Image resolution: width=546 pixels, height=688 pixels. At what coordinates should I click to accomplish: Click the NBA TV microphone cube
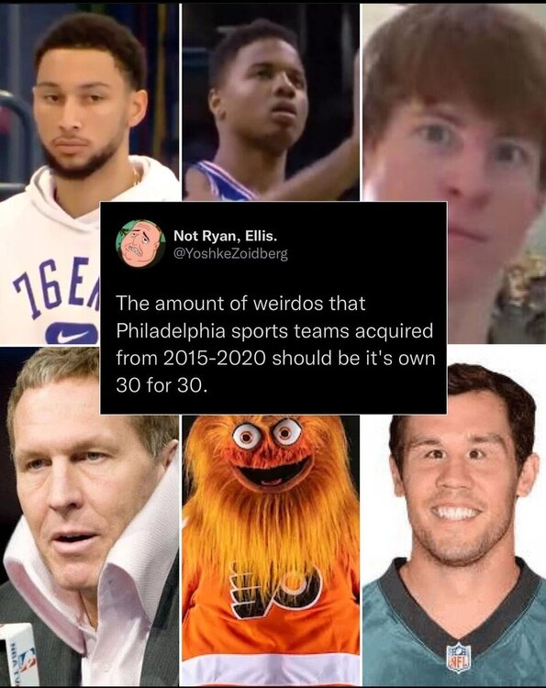(17, 654)
